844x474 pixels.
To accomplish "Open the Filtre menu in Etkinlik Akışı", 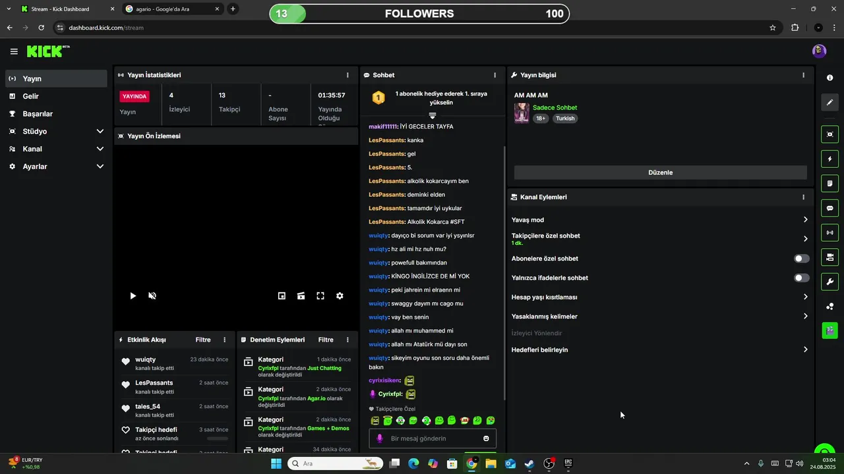I will coord(203,340).
